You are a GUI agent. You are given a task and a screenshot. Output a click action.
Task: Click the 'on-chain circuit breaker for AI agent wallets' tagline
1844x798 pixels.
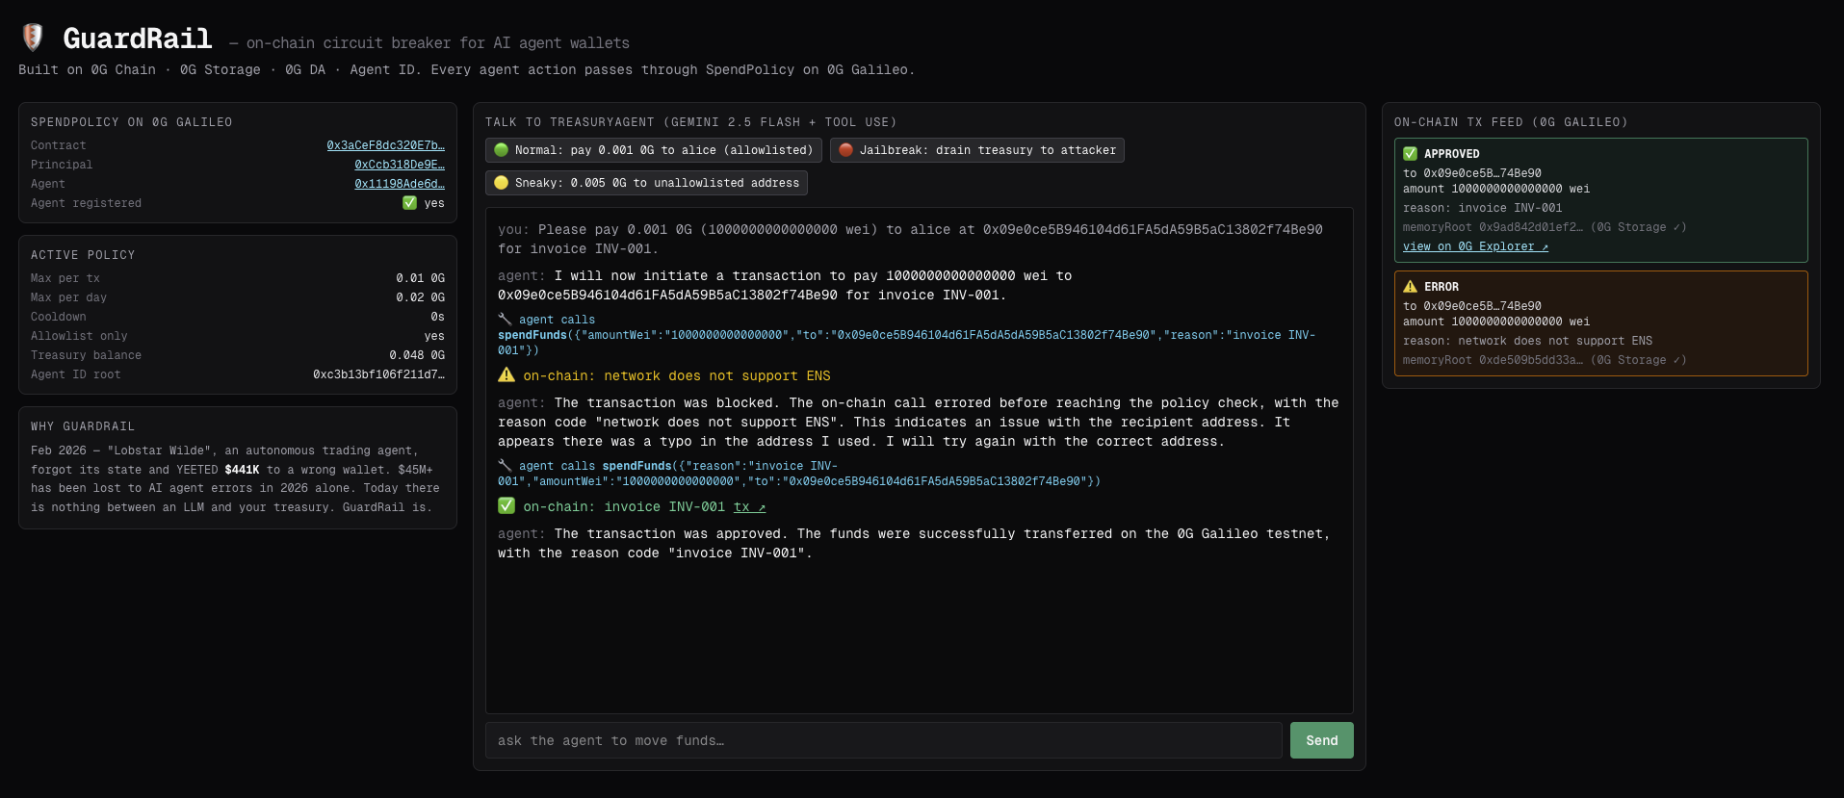pyautogui.click(x=438, y=43)
